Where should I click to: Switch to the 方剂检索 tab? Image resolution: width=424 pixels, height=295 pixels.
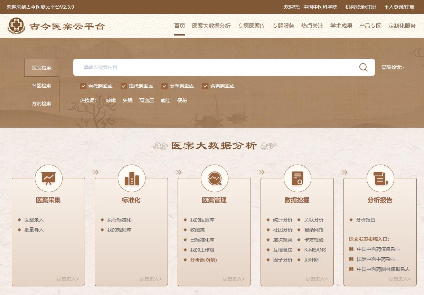[41, 104]
